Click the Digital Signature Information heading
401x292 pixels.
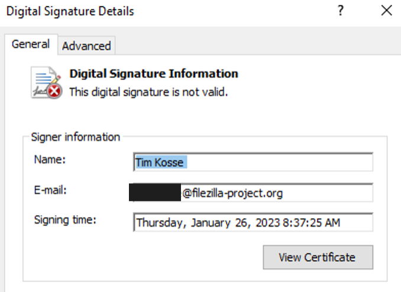coord(154,74)
